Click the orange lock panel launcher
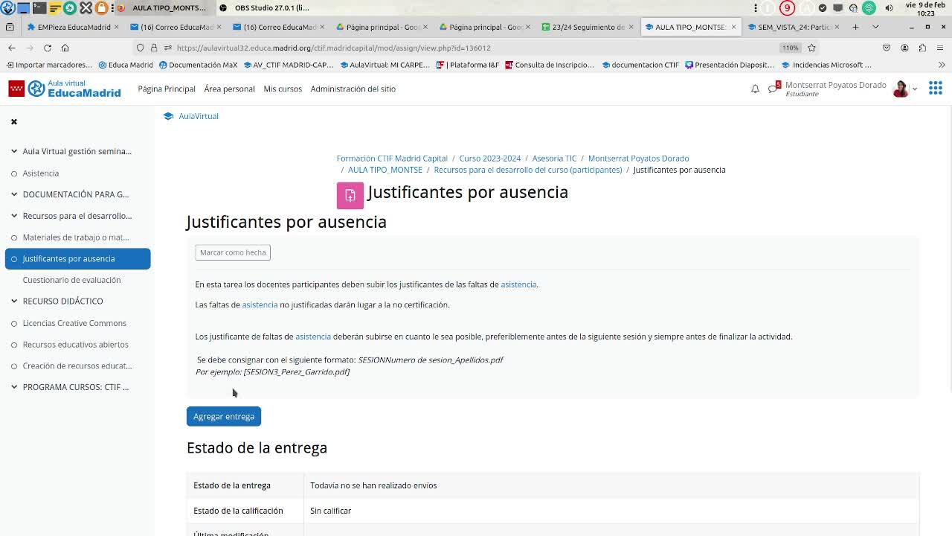The width and height of the screenshot is (952, 536). point(101,8)
